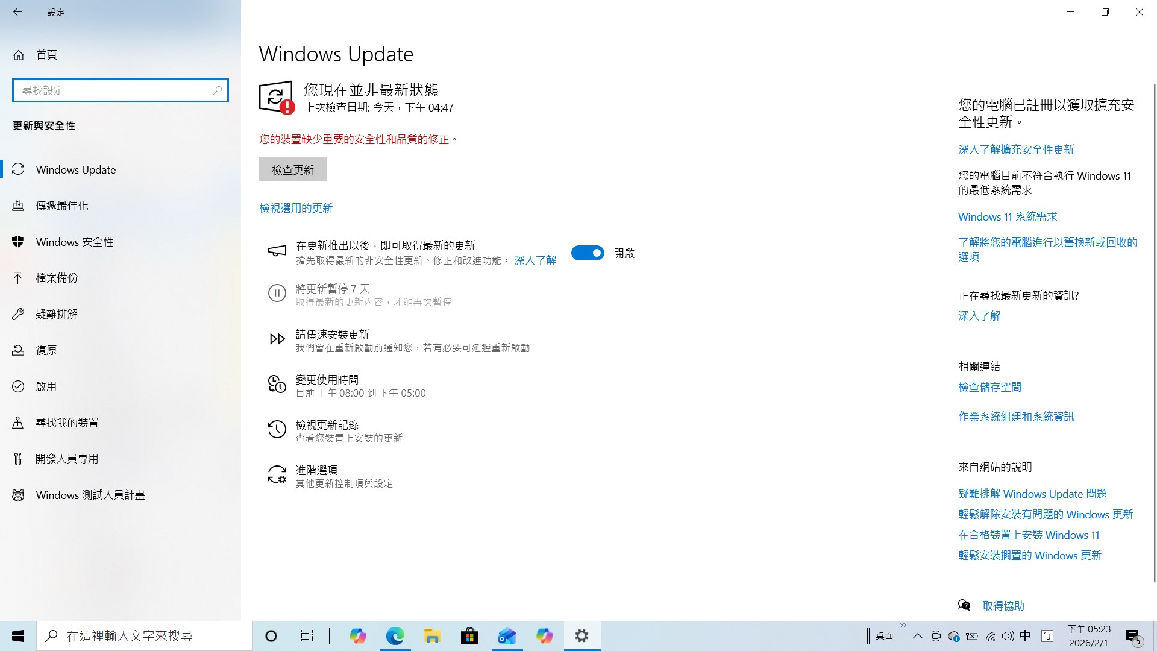Click the taskbar search box
This screenshot has width=1157, height=651.
(145, 636)
